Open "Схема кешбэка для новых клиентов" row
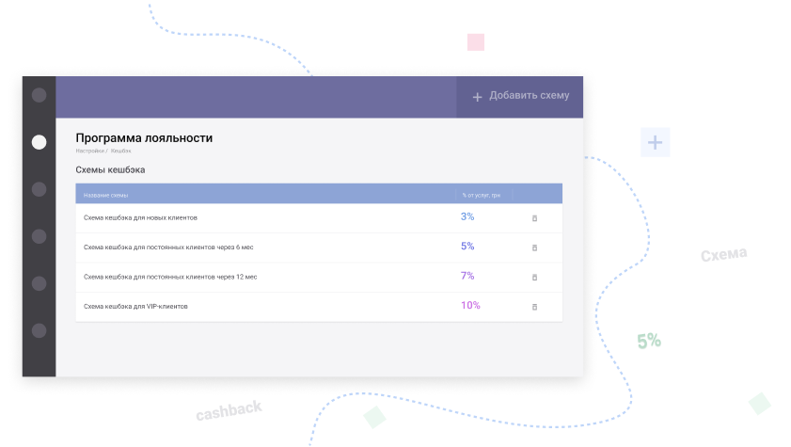Screen dimensions: 791x447 click(140, 217)
